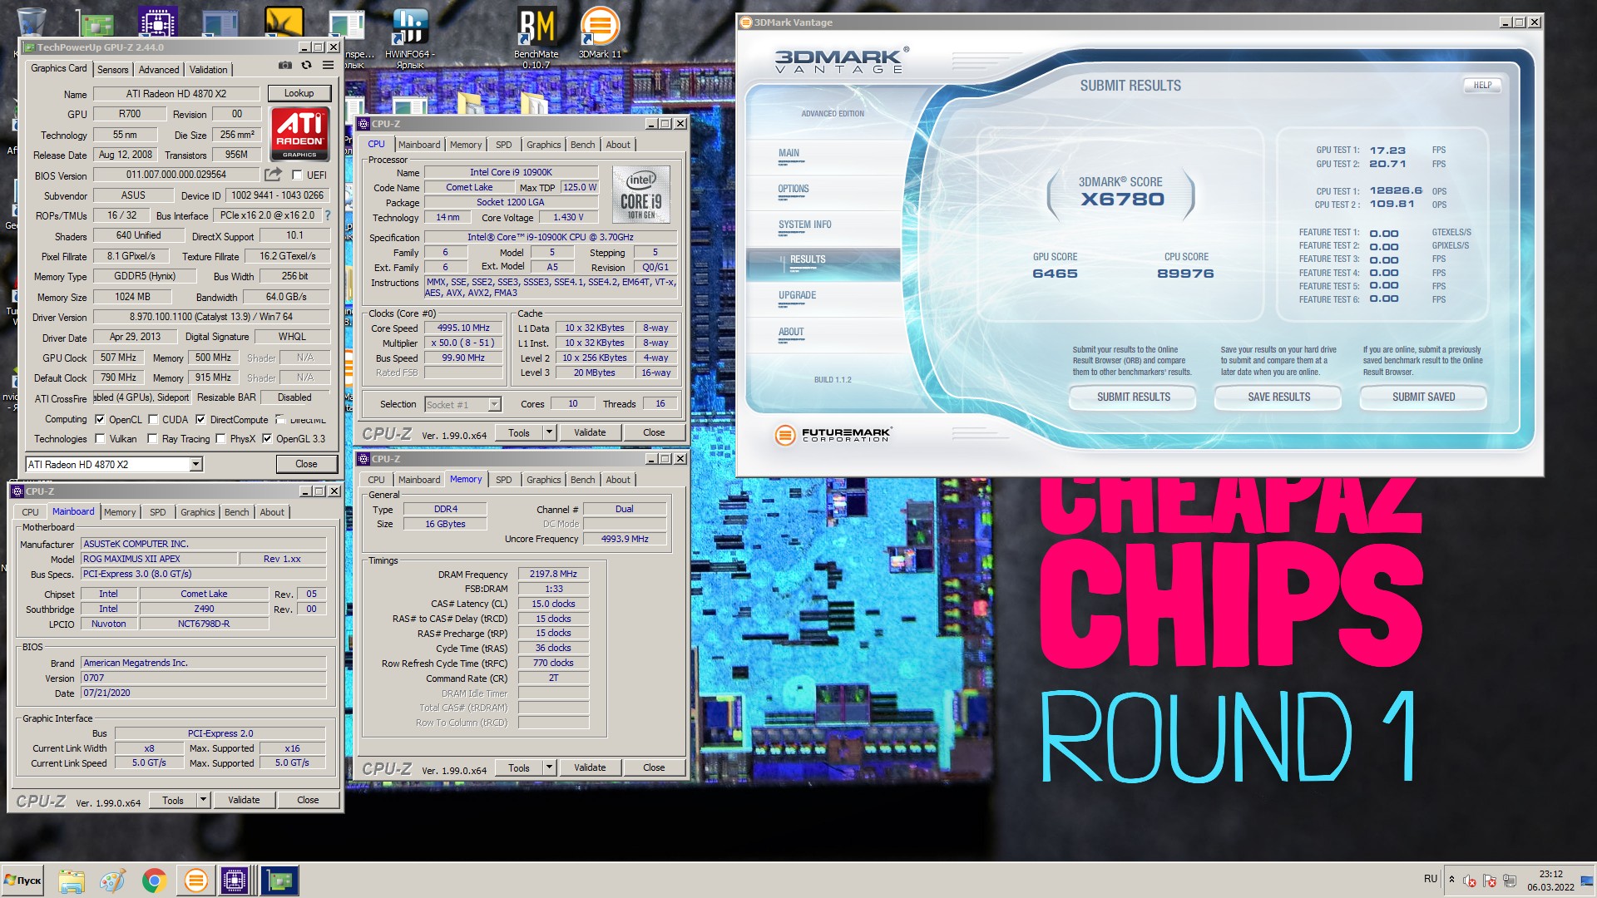This screenshot has width=1597, height=898.
Task: Switch to GPU-Z taskbar icon
Action: pyautogui.click(x=279, y=881)
